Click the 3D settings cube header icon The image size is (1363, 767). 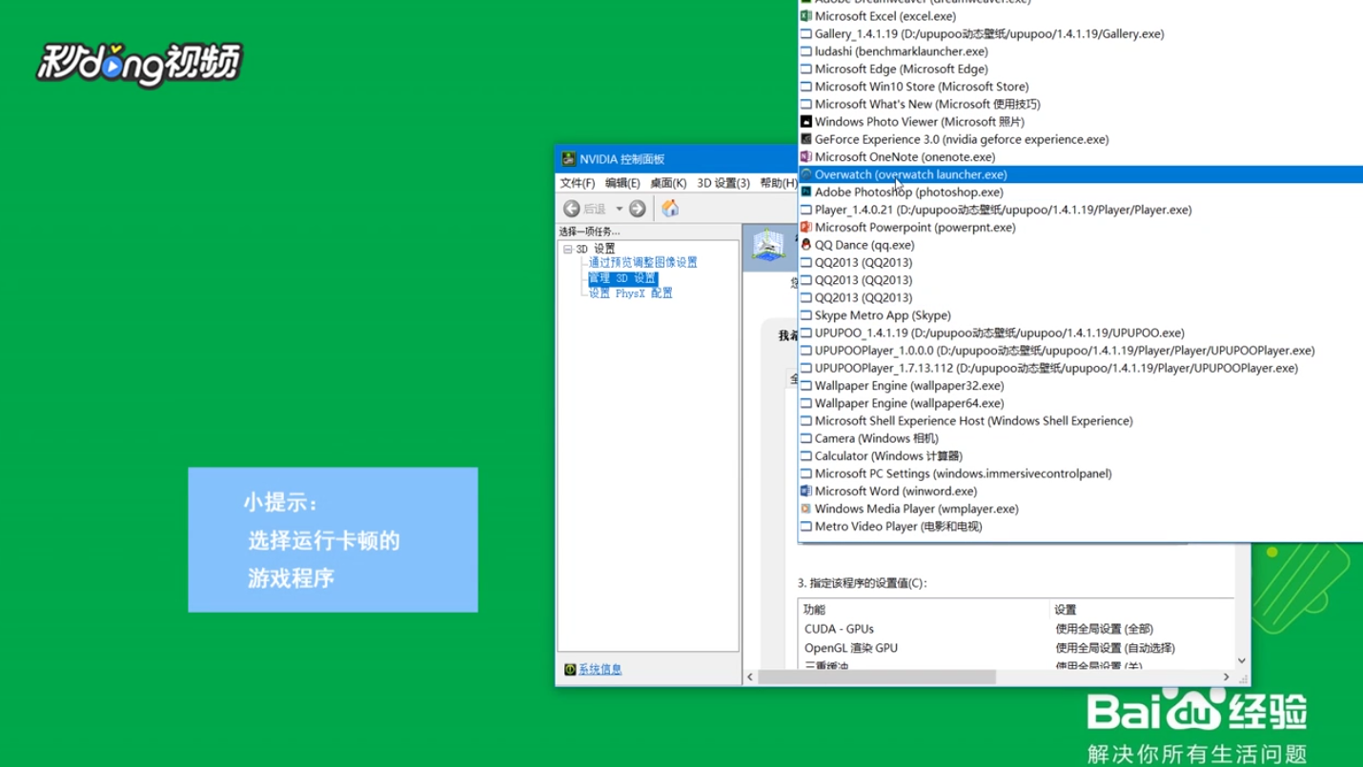coord(768,246)
